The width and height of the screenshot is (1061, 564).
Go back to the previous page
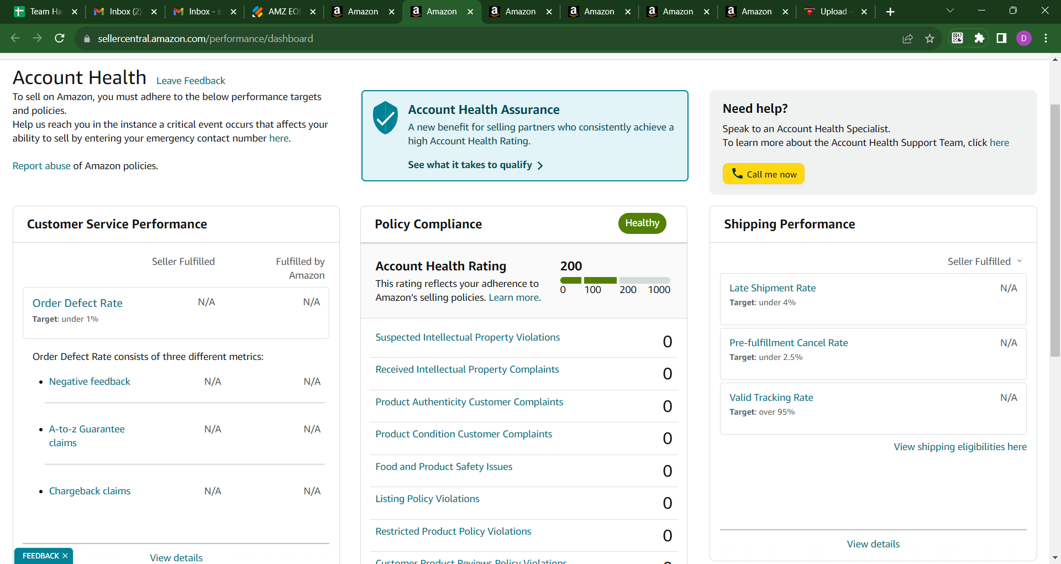click(x=15, y=38)
